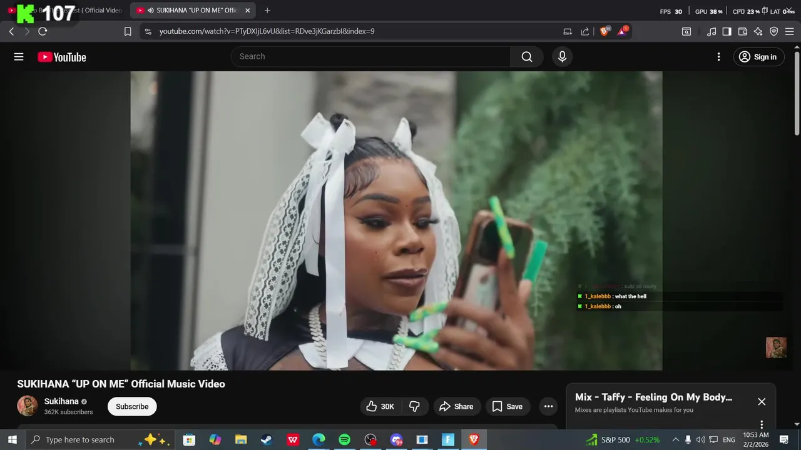Close the SUKIHANA UP ON ME tab
This screenshot has width=801, height=450.
click(248, 11)
